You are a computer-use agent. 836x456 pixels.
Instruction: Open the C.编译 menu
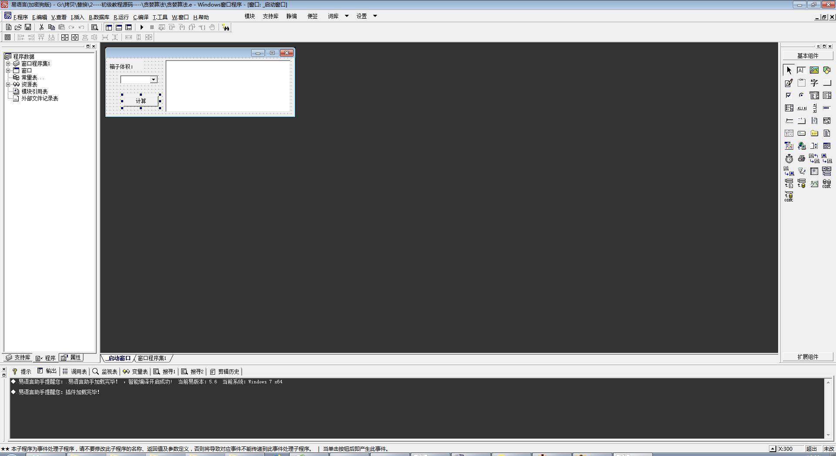pyautogui.click(x=141, y=17)
